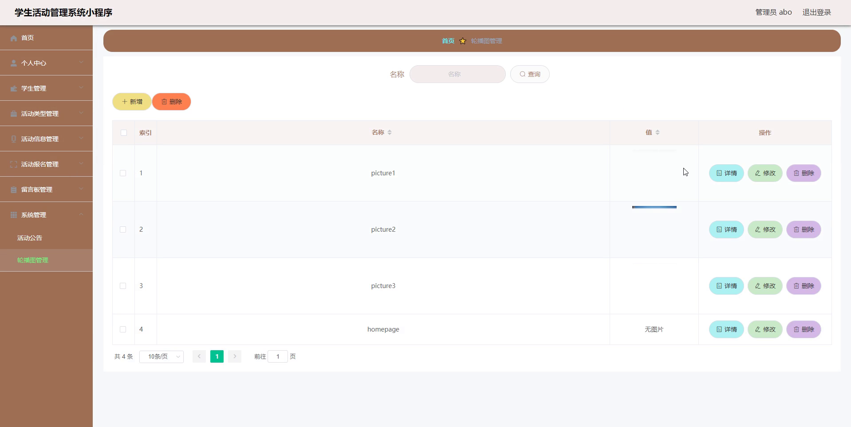Click the picture2 image thumbnail
851x427 pixels.
coord(654,207)
